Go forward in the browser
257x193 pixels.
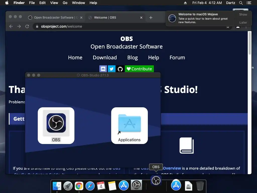click(19, 26)
